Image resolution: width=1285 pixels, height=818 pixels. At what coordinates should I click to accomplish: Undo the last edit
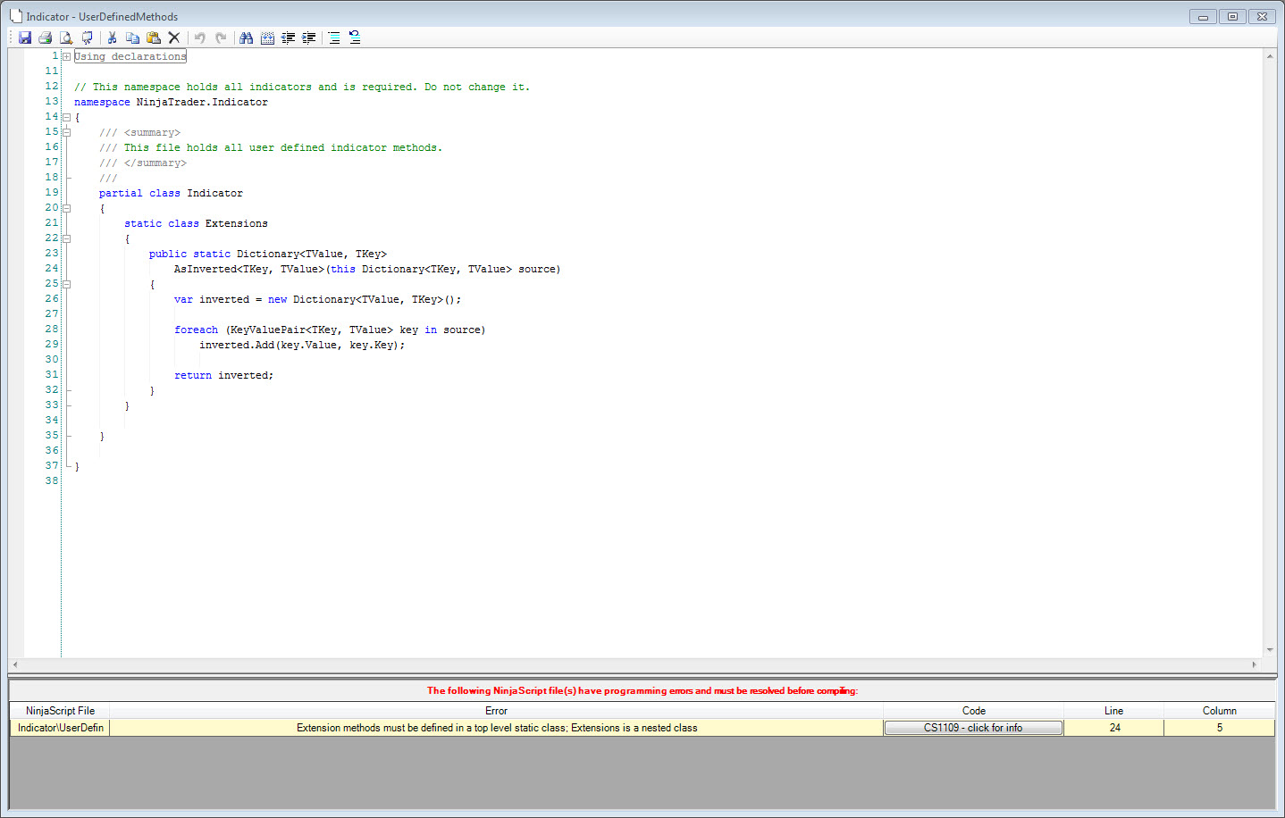[199, 38]
